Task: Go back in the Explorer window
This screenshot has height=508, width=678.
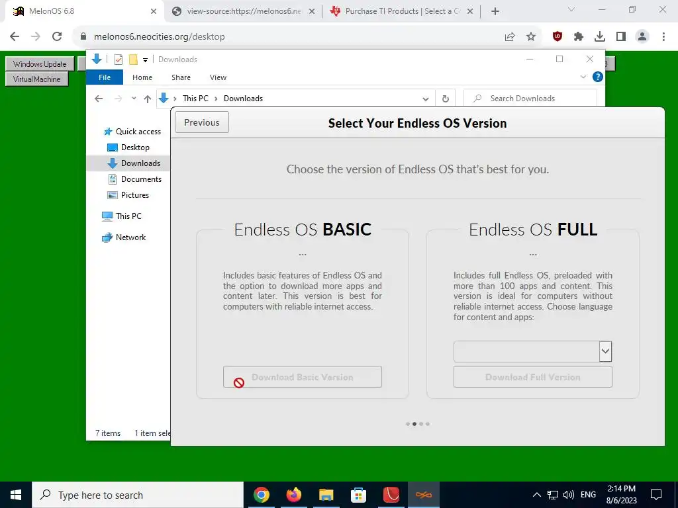Action: point(99,99)
